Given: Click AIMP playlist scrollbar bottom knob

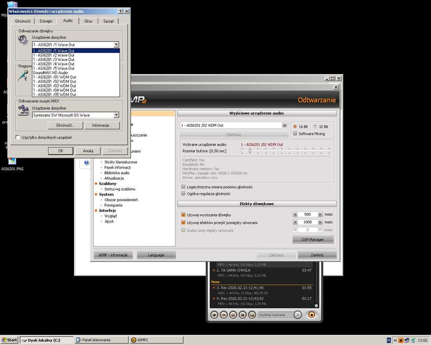Looking at the screenshot, I should (x=316, y=306).
